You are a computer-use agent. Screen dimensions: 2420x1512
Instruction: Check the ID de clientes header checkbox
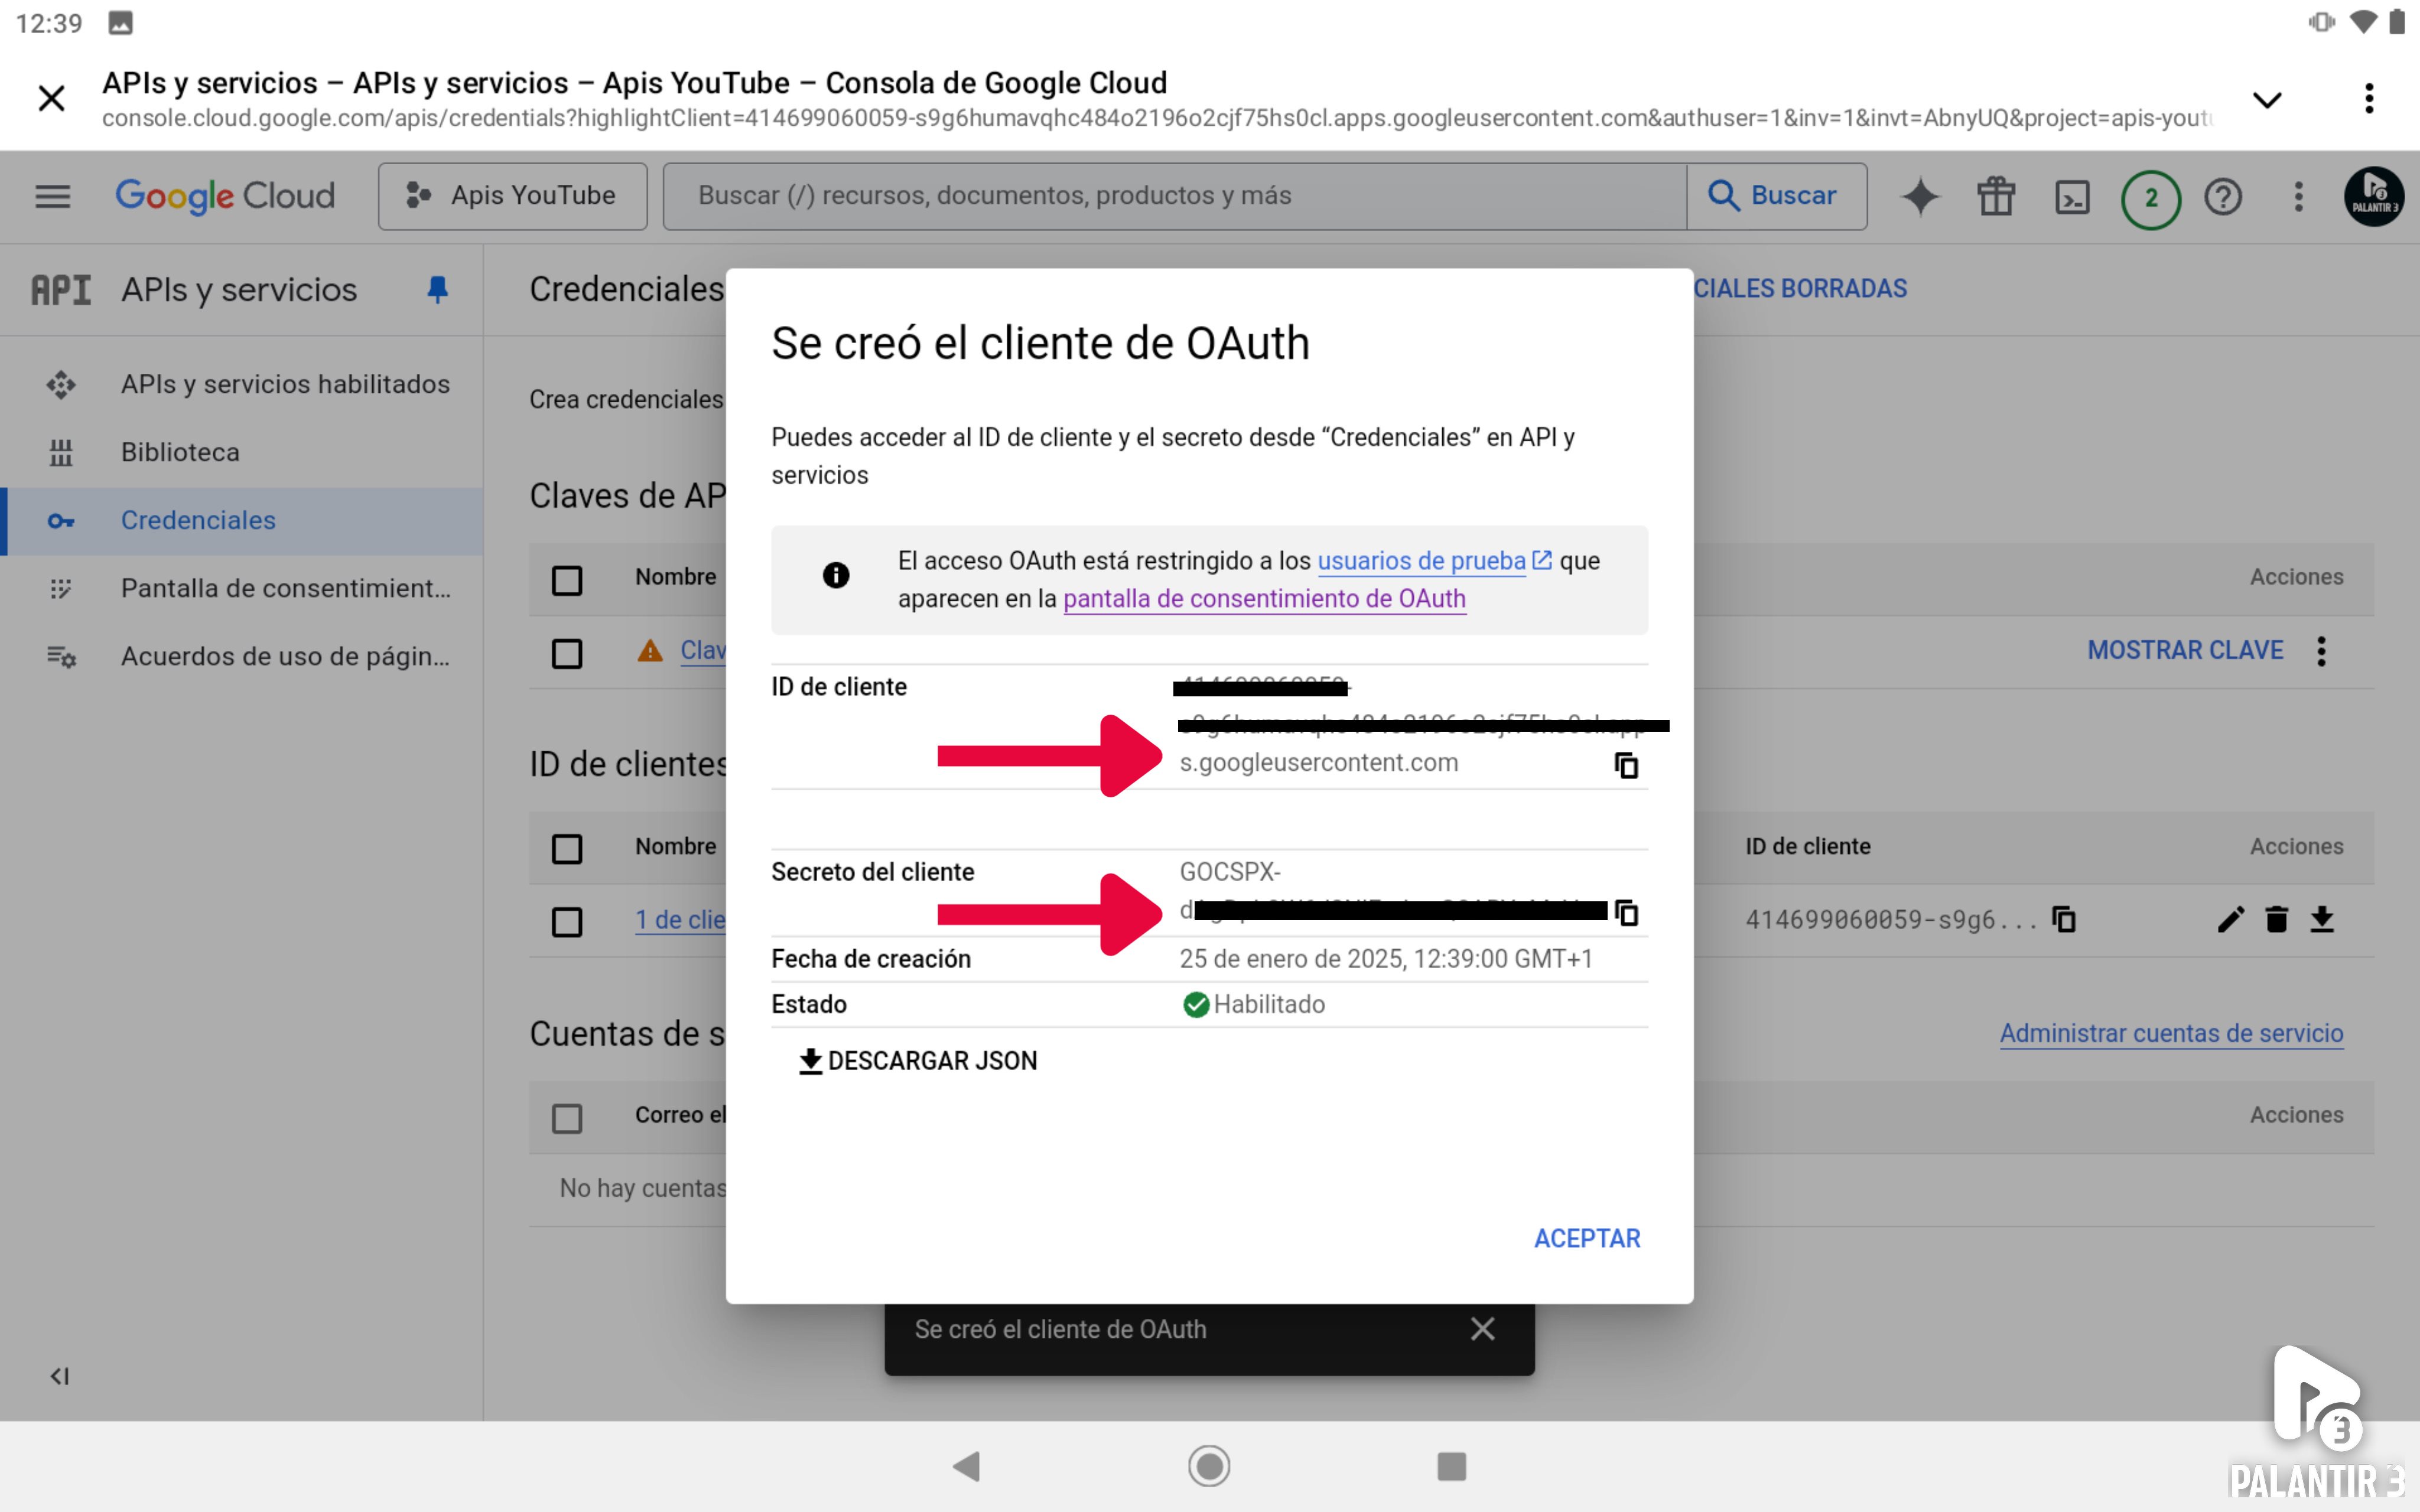point(567,849)
